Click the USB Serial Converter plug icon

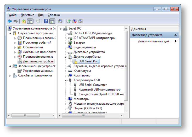click(x=75, y=85)
